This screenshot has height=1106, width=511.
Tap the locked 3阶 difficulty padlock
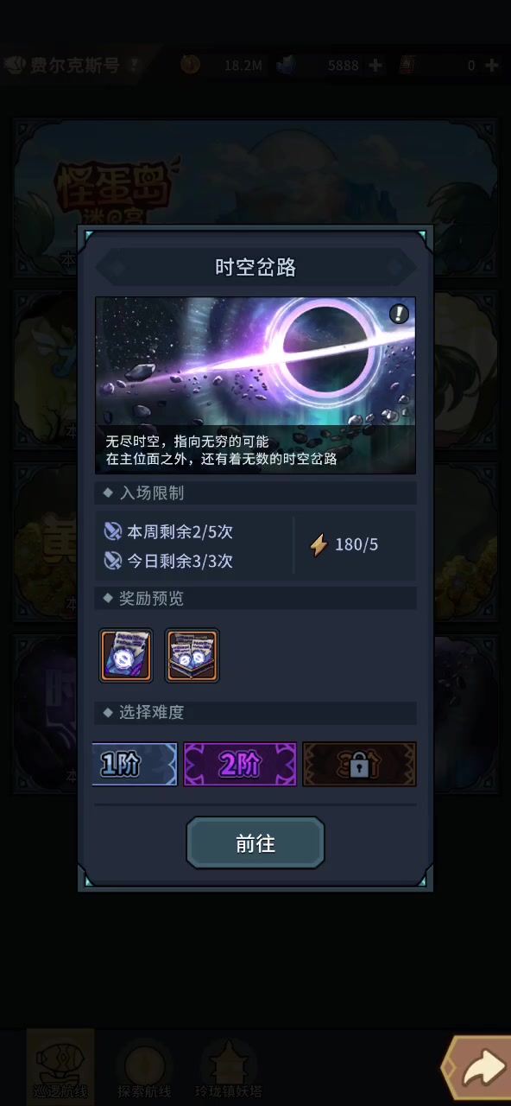[359, 764]
